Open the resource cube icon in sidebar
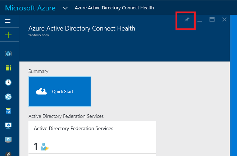 [x=8, y=54]
